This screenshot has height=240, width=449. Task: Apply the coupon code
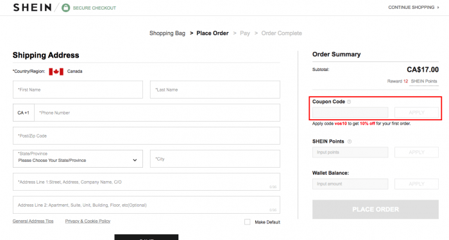(416, 113)
